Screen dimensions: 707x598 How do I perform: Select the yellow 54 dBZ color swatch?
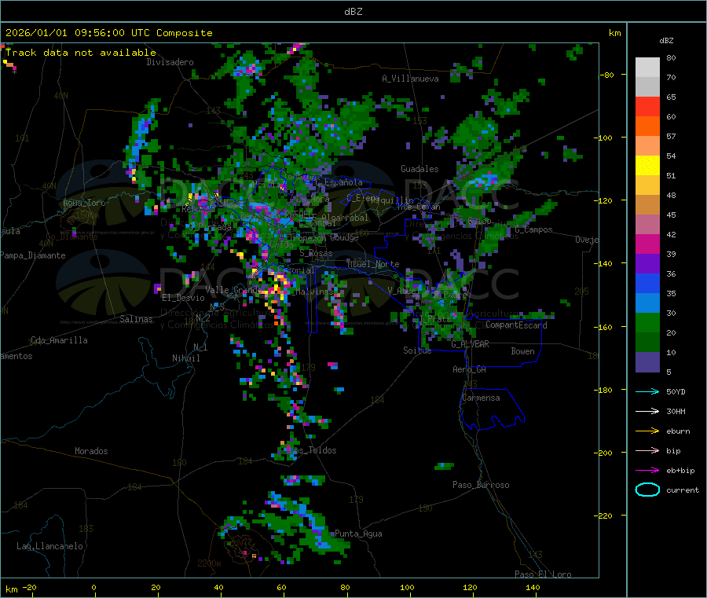click(x=647, y=166)
